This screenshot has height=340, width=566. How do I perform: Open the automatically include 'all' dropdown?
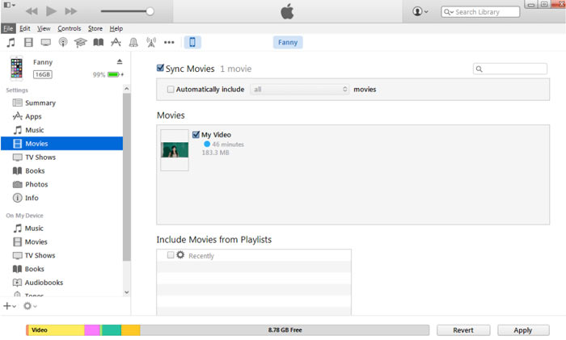click(x=300, y=89)
